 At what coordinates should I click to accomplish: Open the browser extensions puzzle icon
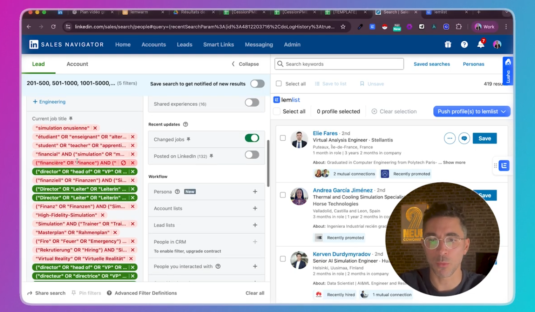click(x=459, y=27)
